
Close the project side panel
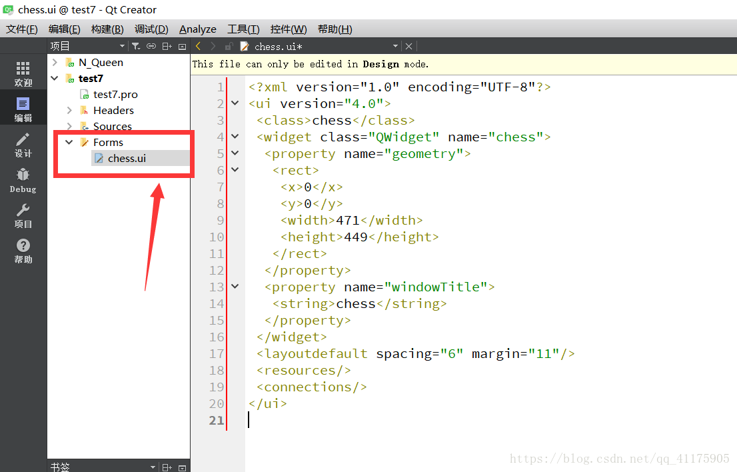[x=183, y=46]
